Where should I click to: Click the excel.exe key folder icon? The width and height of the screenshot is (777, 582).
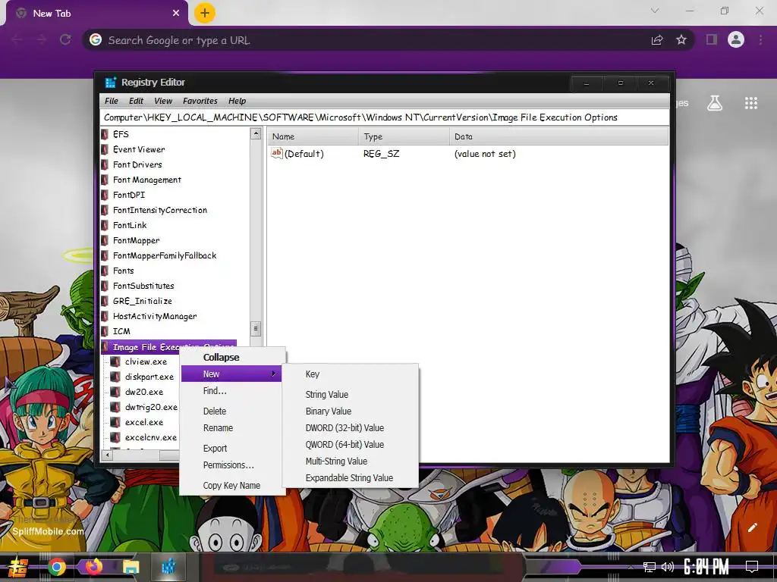pos(115,422)
